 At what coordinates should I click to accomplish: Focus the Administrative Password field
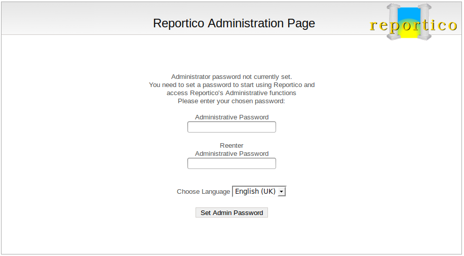(231, 127)
